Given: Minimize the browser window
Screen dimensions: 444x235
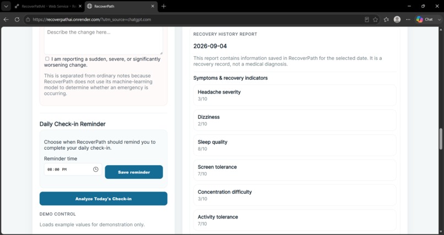Looking at the screenshot, I should [409, 6].
